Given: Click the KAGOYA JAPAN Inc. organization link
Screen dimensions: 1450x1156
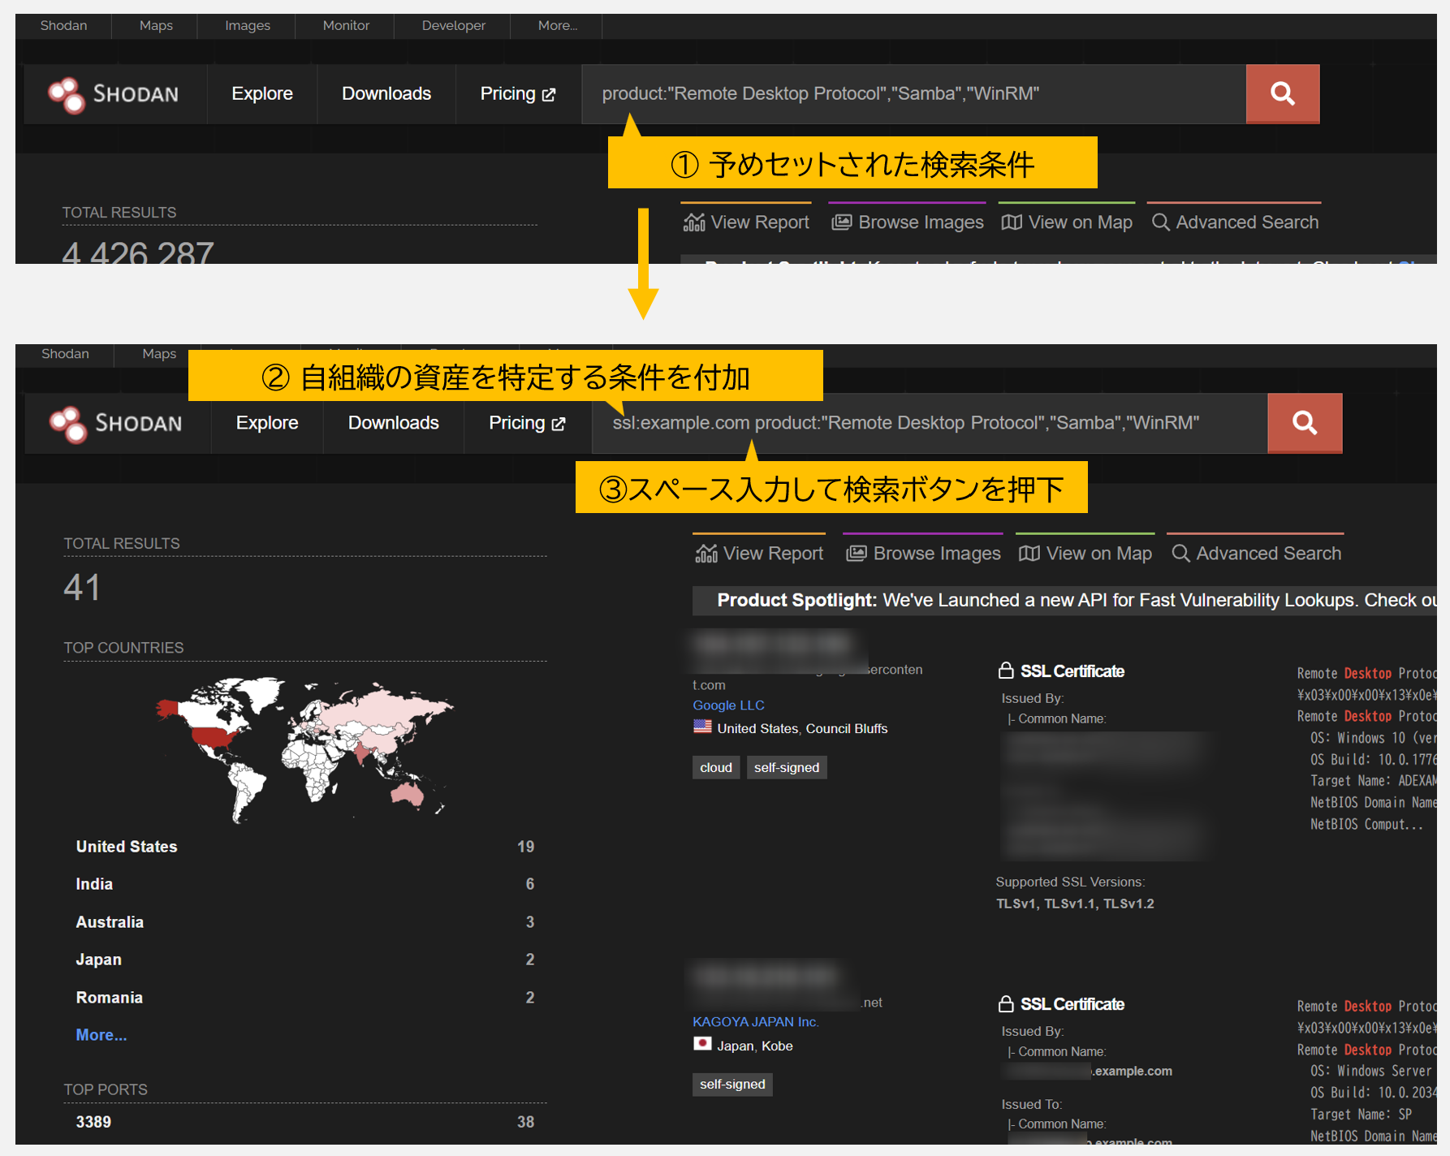Looking at the screenshot, I should (x=755, y=1022).
